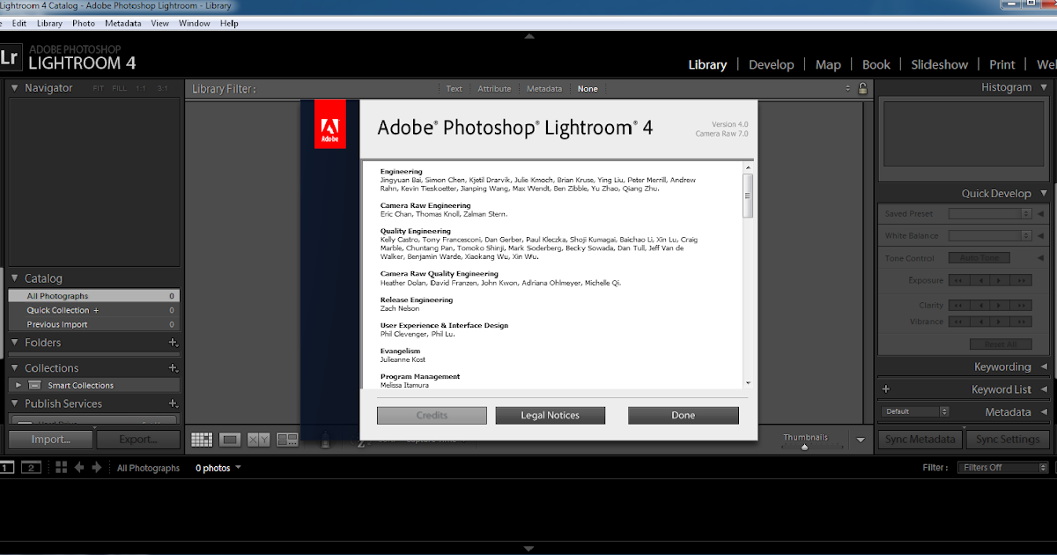Add a folder using the Folders plus icon
1057x555 pixels.
(x=173, y=343)
